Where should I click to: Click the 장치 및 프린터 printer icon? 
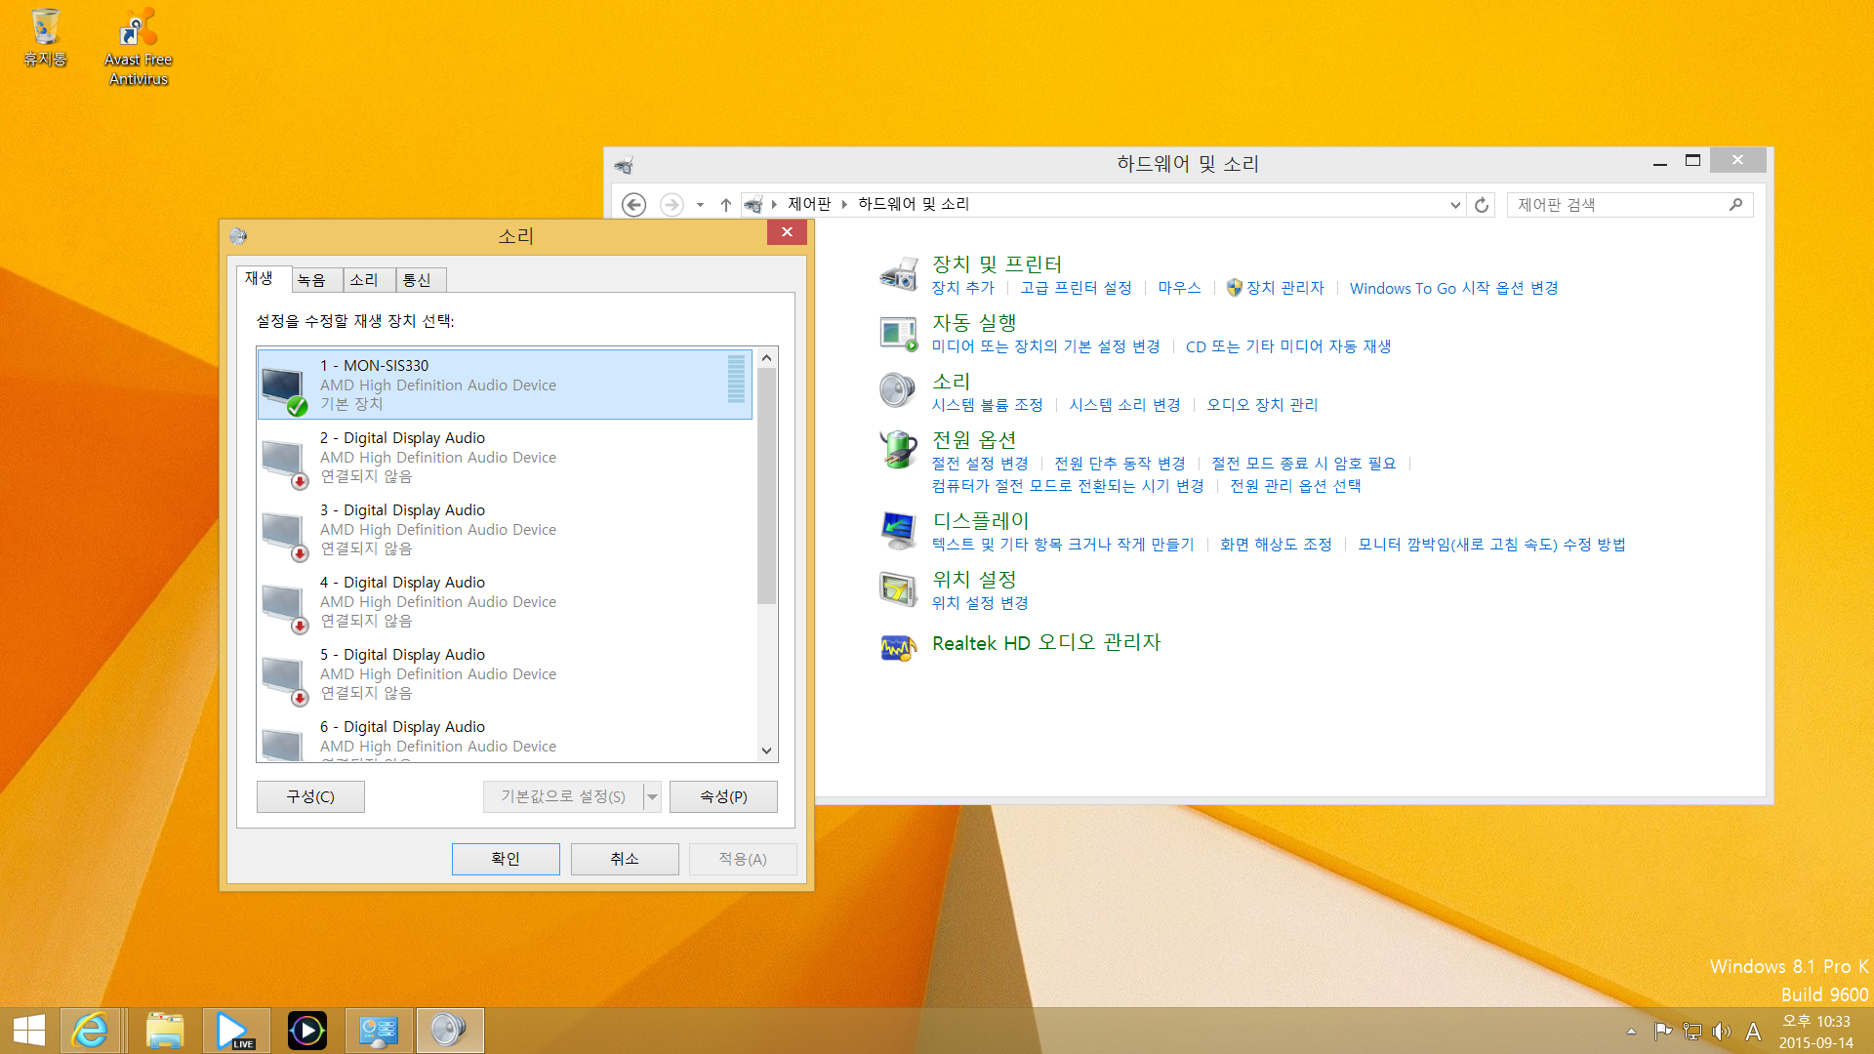[x=897, y=274]
